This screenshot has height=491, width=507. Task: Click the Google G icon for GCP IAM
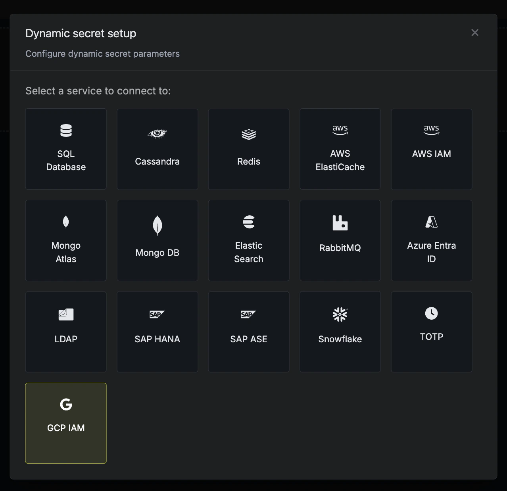(66, 405)
